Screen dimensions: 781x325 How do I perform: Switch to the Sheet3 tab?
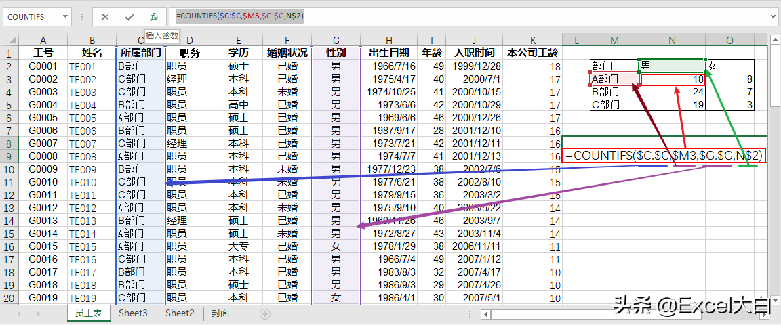133,313
